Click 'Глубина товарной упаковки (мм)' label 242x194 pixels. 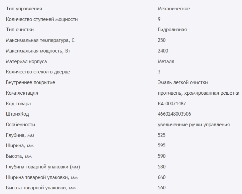coord(43,167)
